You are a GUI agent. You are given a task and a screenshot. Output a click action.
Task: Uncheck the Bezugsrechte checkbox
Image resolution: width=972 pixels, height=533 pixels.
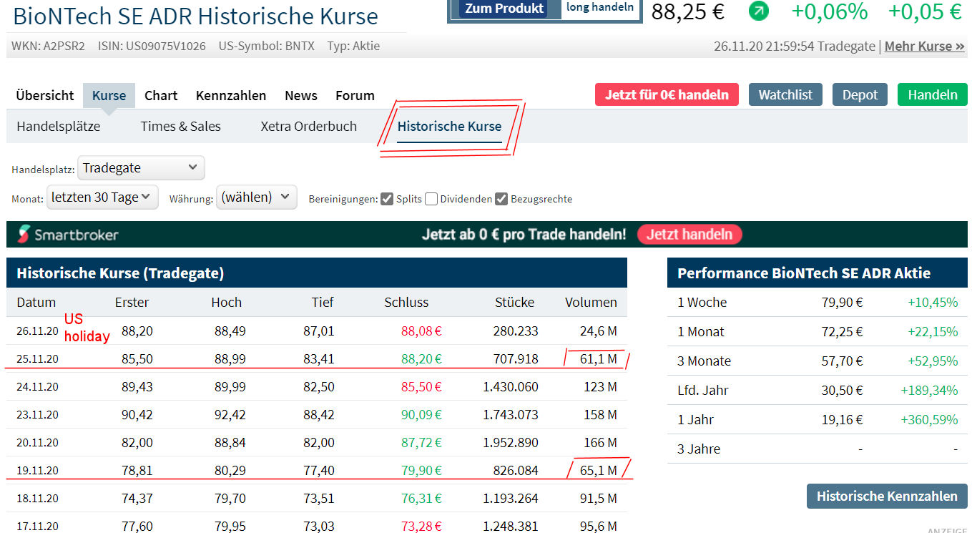[501, 199]
